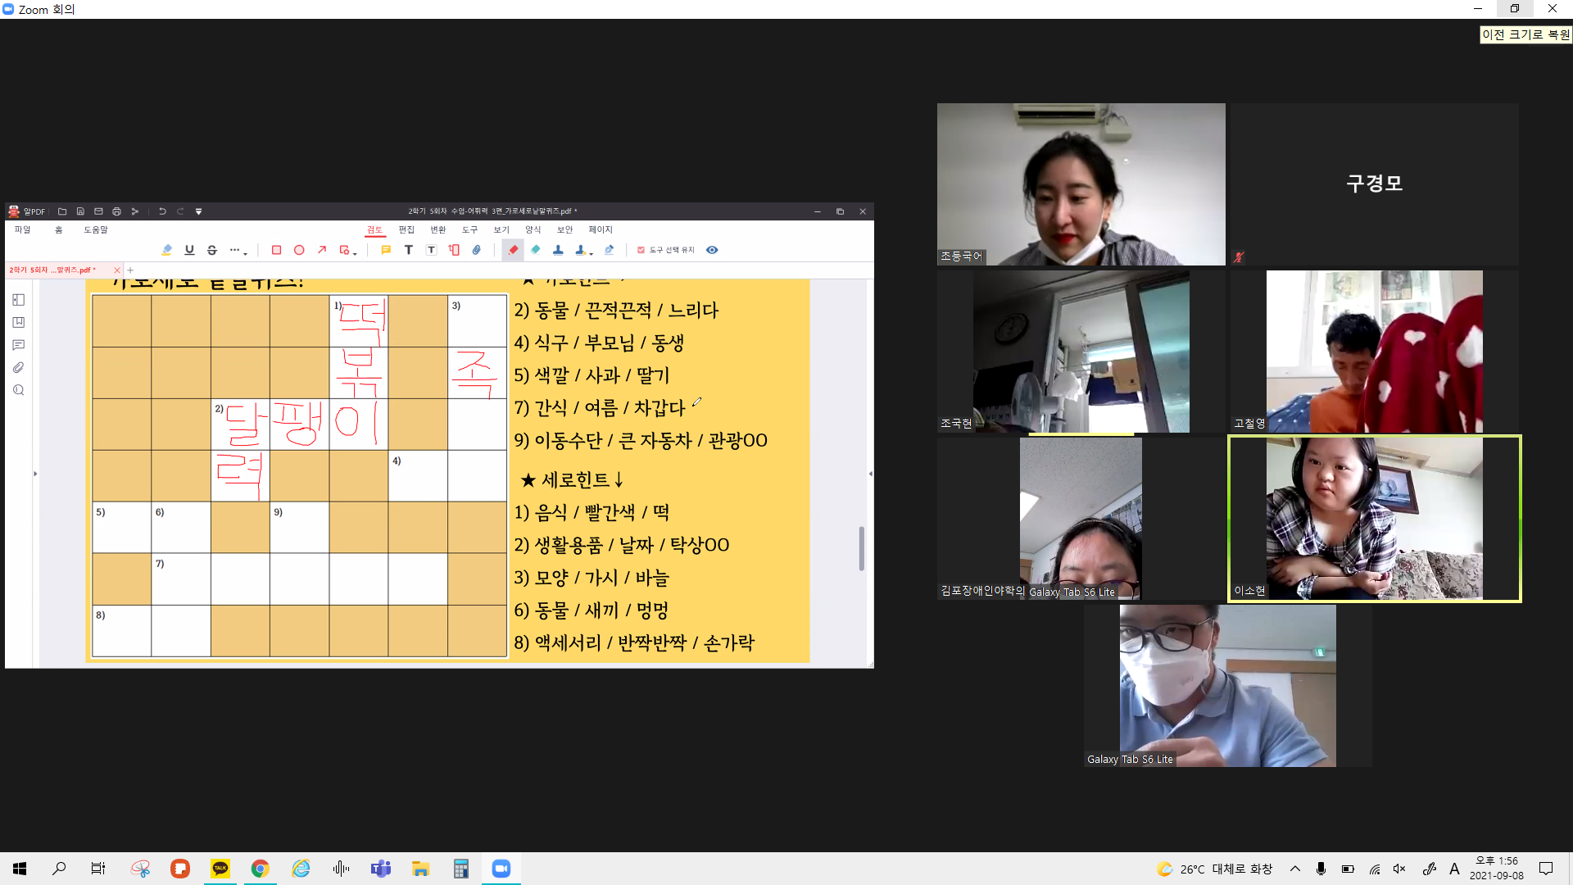The image size is (1573, 885).
Task: Open the 도움말 menu
Action: (x=96, y=230)
